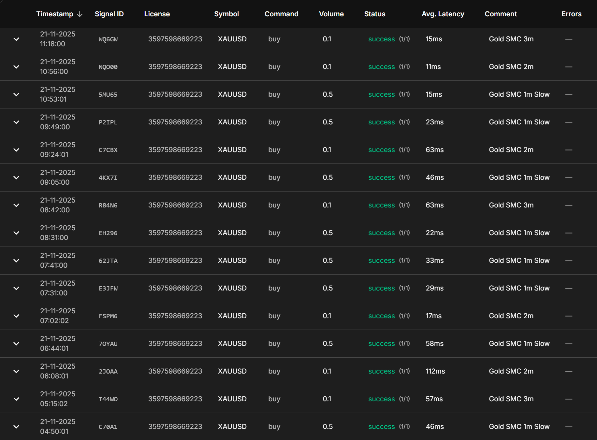
Task: Click the Signal ID column header
Action: pyautogui.click(x=109, y=14)
